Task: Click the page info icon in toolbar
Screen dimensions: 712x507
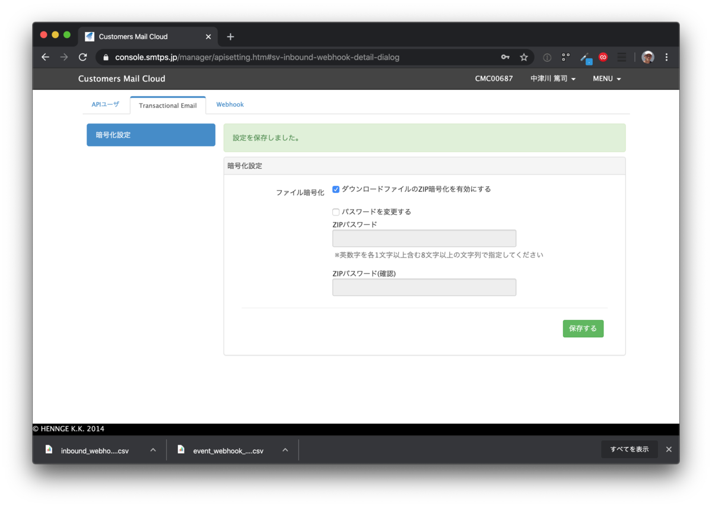Action: click(546, 57)
